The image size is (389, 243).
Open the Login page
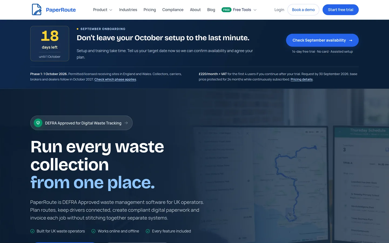(x=279, y=10)
